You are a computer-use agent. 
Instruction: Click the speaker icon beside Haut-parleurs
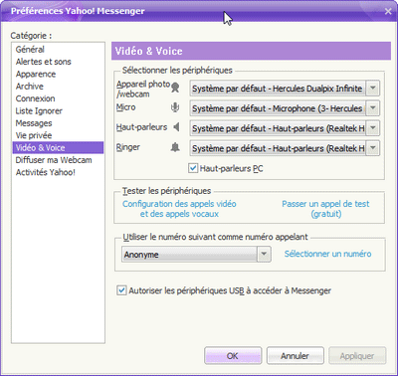(176, 126)
